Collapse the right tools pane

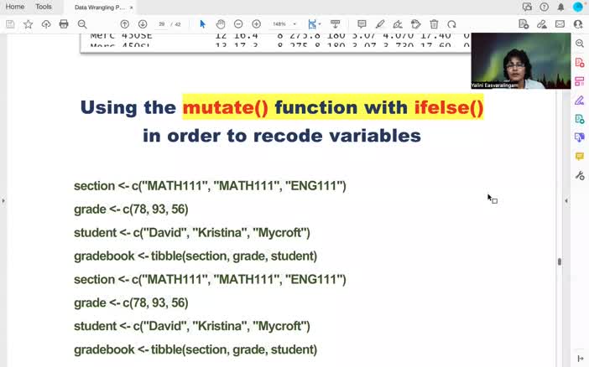[566, 201]
